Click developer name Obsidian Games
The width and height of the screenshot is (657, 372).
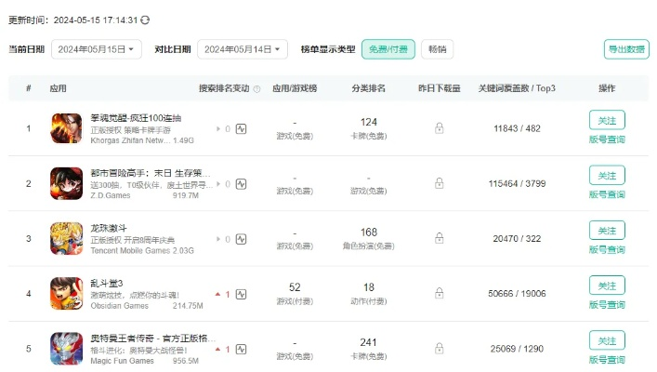pyautogui.click(x=120, y=306)
